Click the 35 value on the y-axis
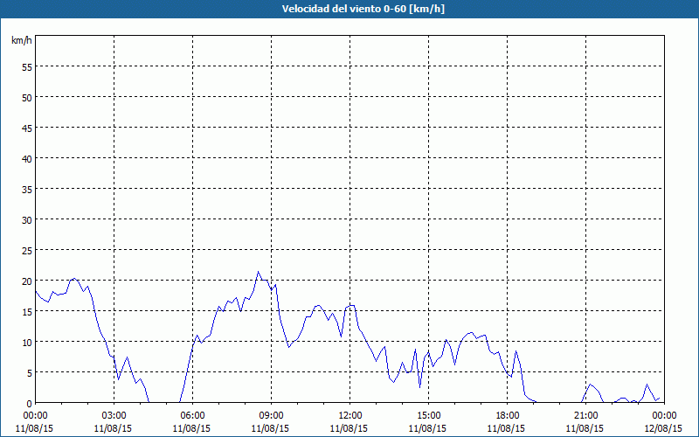The width and height of the screenshot is (699, 437). pyautogui.click(x=27, y=189)
